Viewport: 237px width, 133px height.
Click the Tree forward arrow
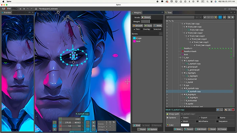(x=200, y=17)
